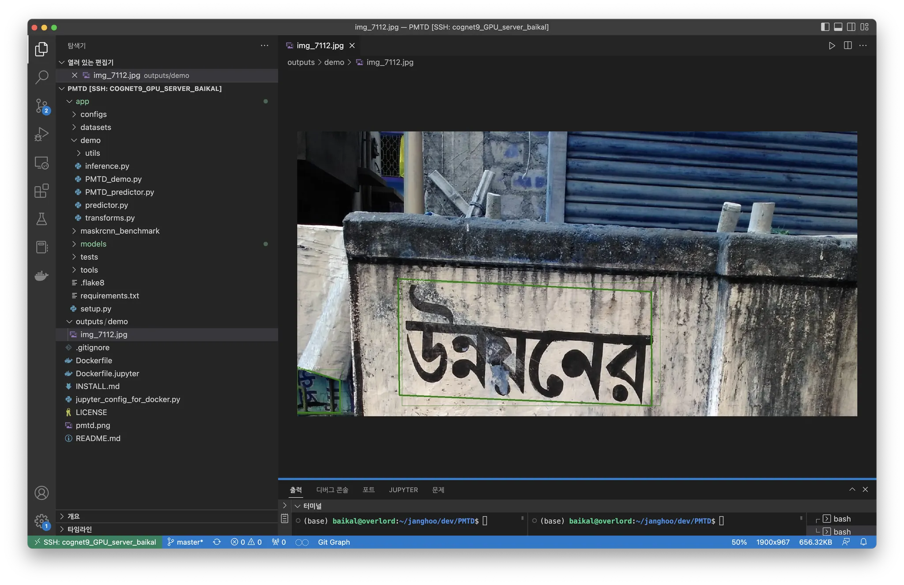The width and height of the screenshot is (904, 585).
Task: Open the Remote Explorer icon
Action: [41, 163]
